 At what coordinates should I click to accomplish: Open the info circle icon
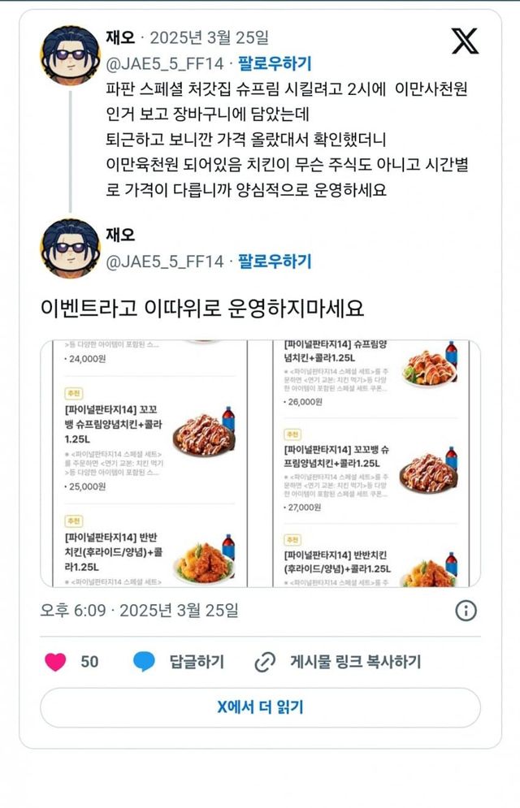[466, 611]
